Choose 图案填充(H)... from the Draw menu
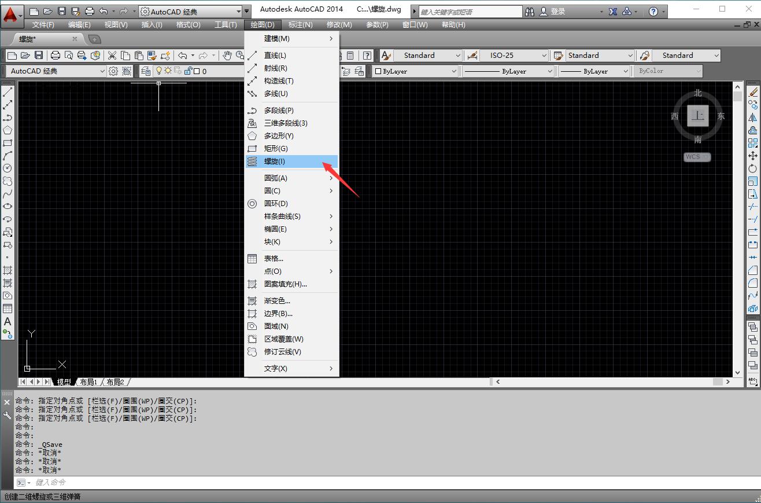This screenshot has width=761, height=503. (291, 284)
